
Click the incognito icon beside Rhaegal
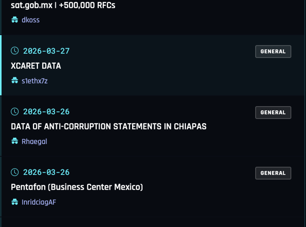pyautogui.click(x=15, y=141)
